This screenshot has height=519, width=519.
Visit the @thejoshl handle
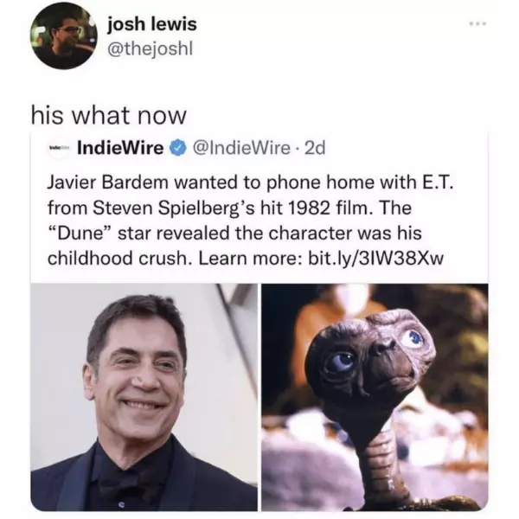tap(150, 49)
